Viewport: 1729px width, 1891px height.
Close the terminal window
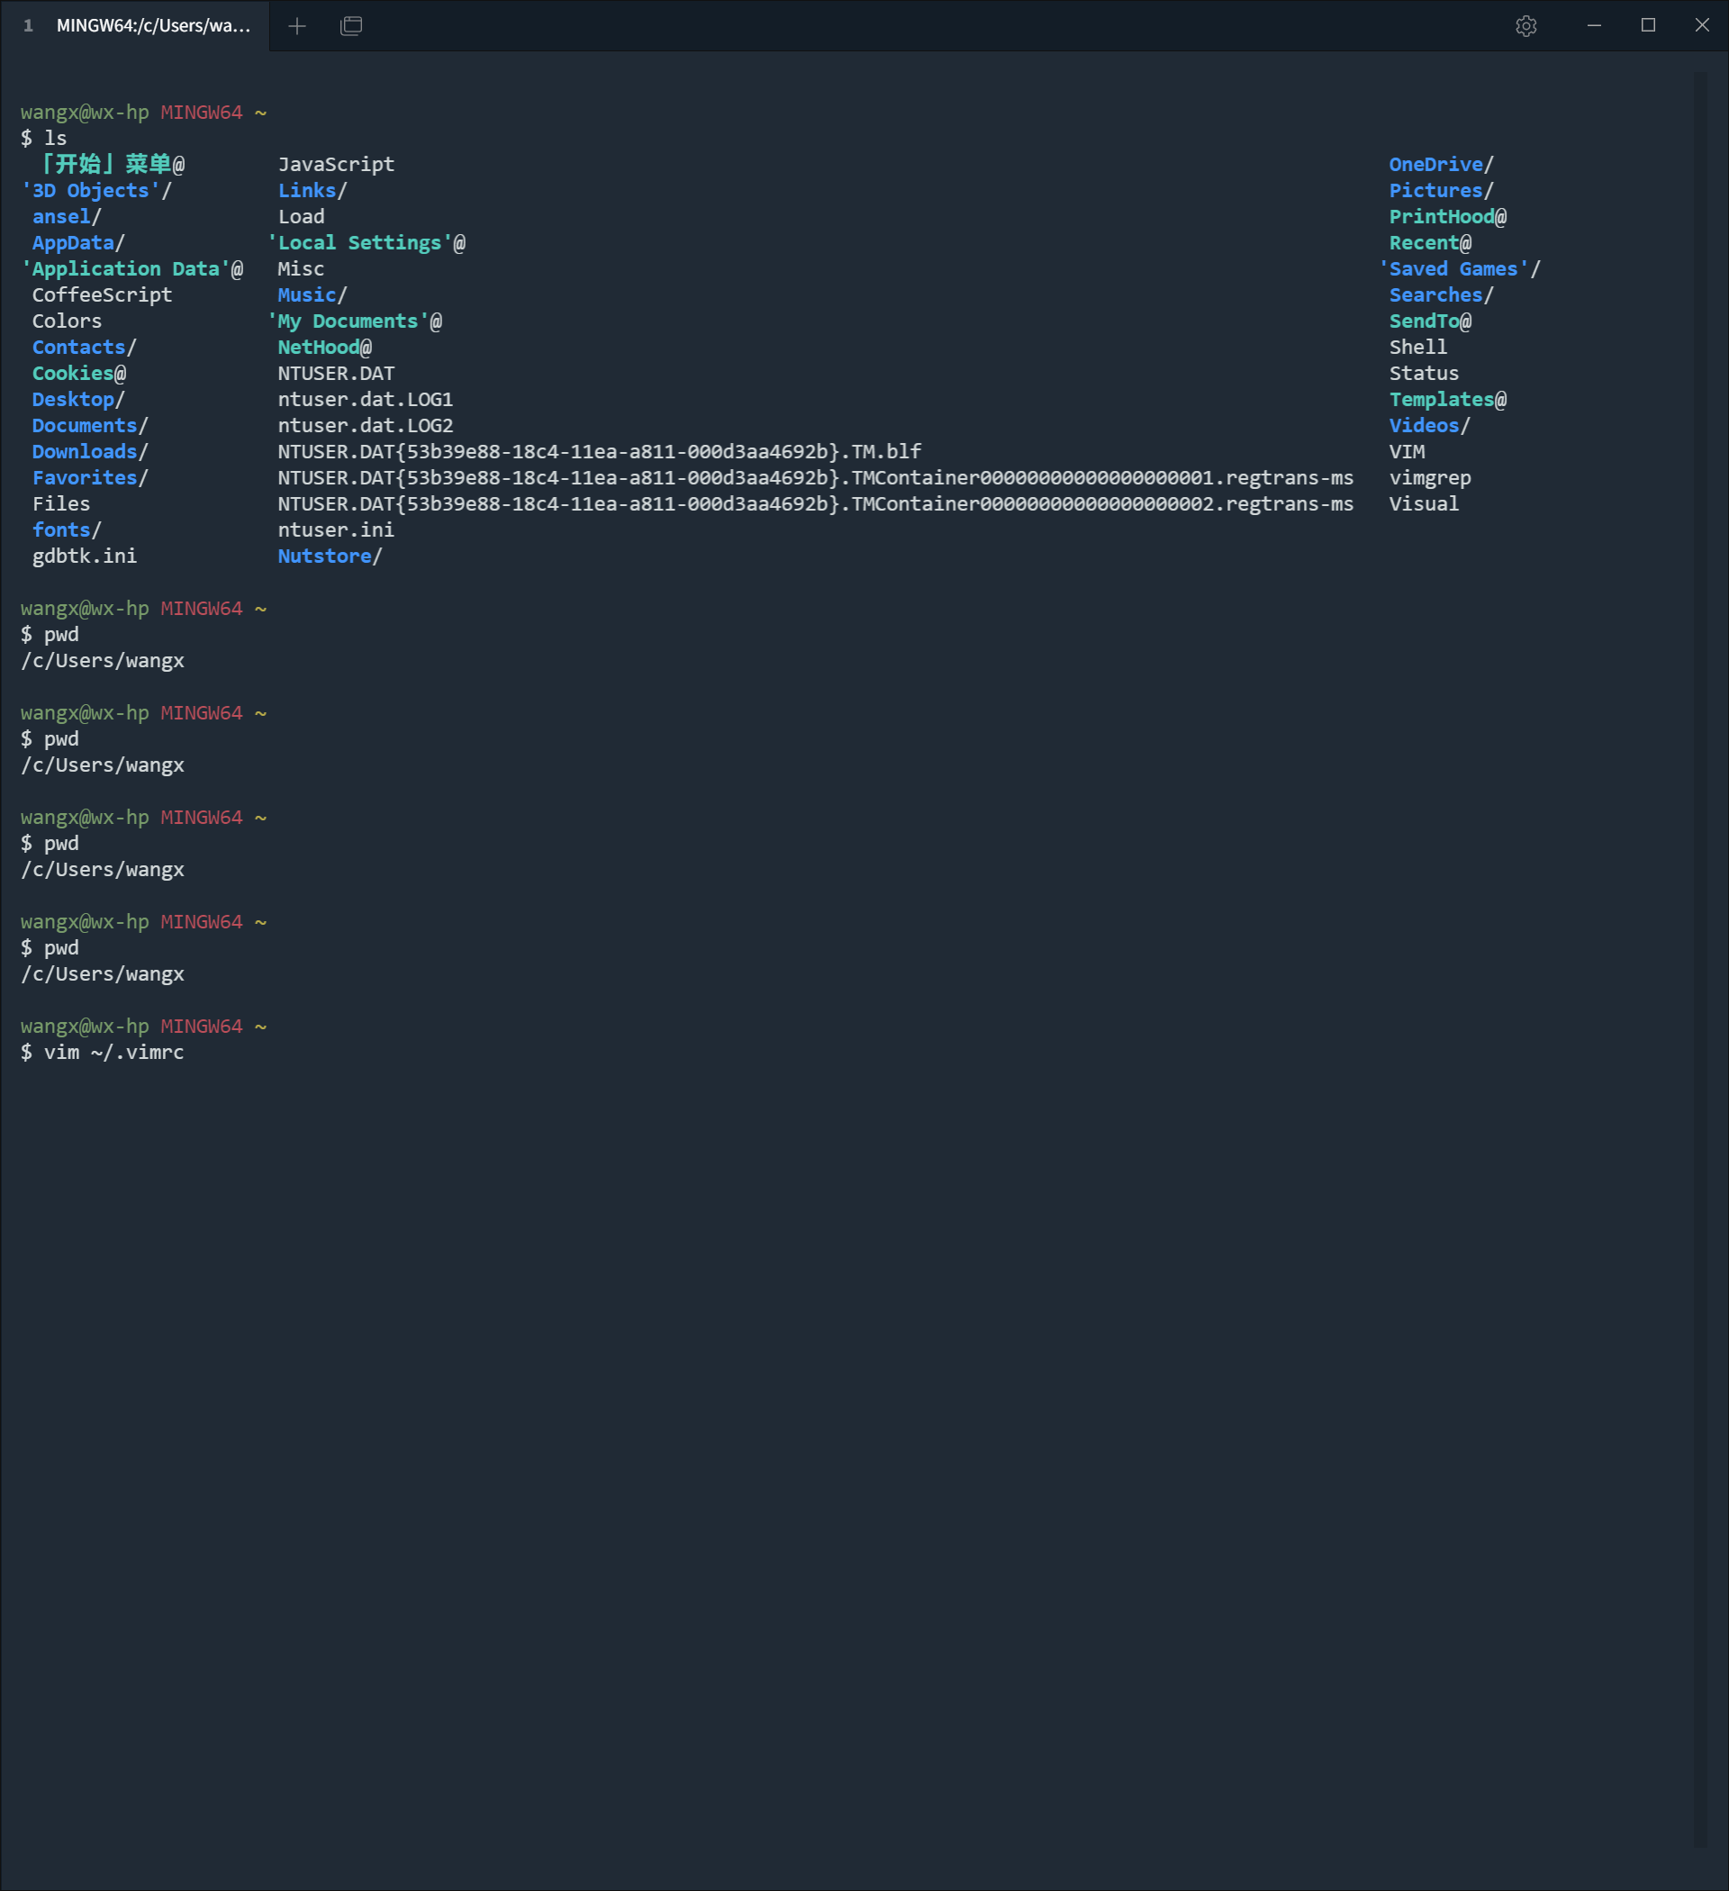click(x=1702, y=25)
